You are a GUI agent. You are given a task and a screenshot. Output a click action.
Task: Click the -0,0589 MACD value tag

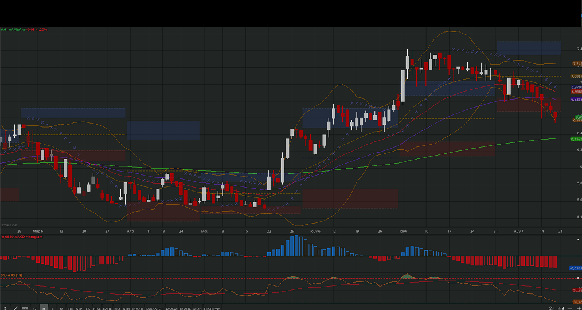575,268
